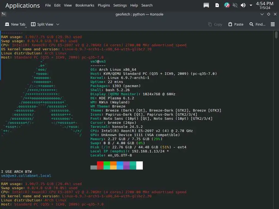Open the Plugins menu
This screenshot has width=279, height=209.
click(x=104, y=5)
